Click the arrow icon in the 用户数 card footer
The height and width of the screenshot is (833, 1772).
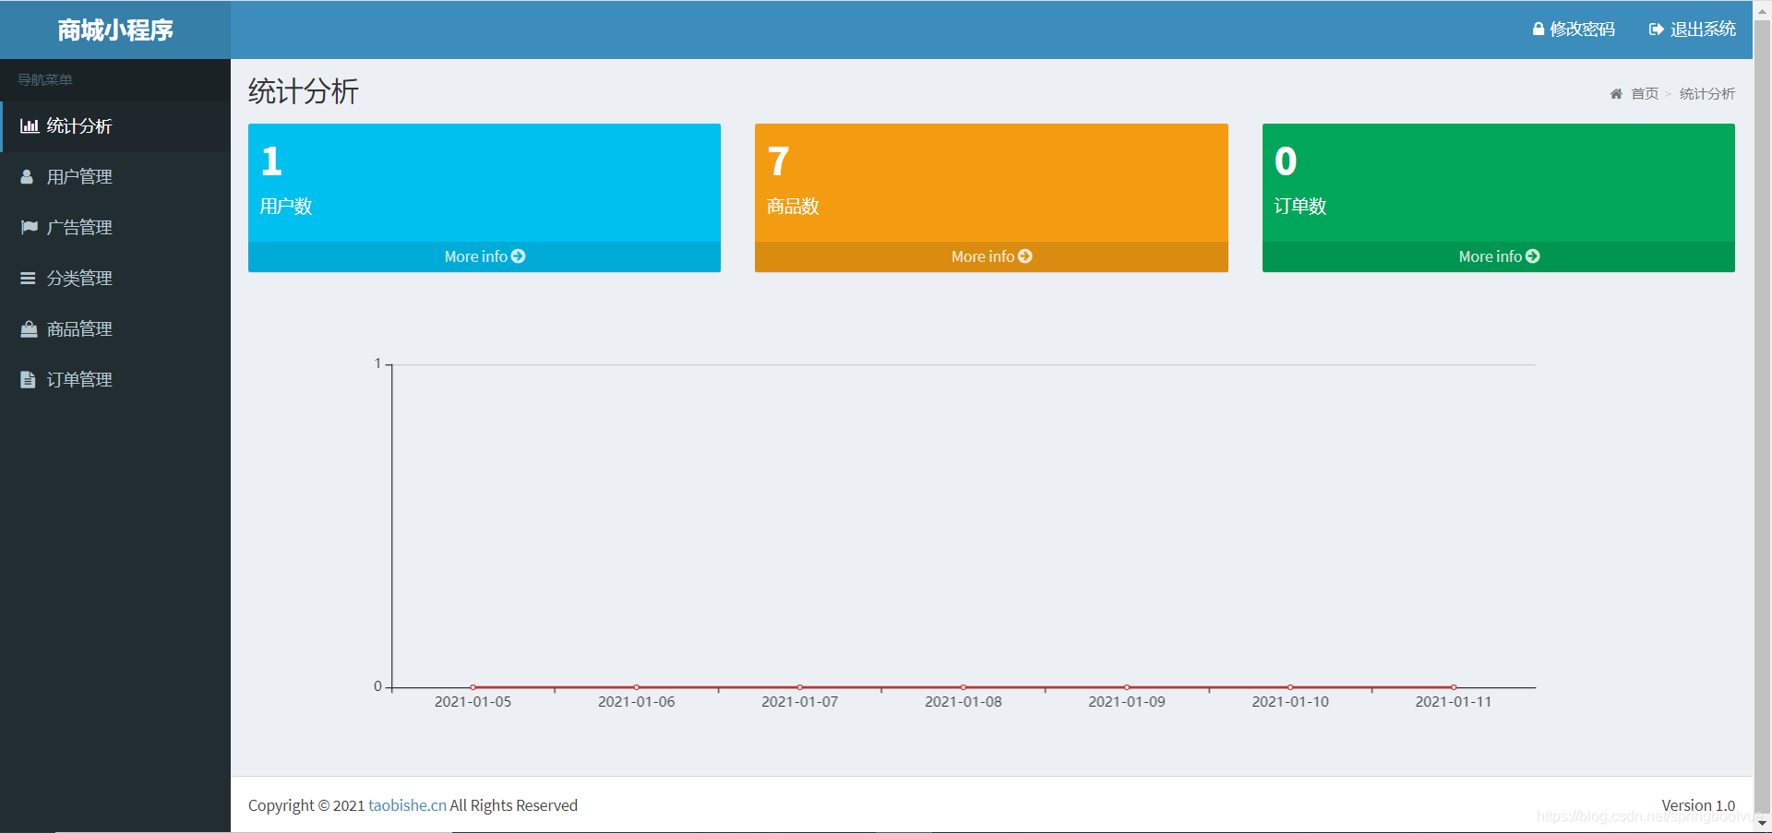[x=519, y=256]
